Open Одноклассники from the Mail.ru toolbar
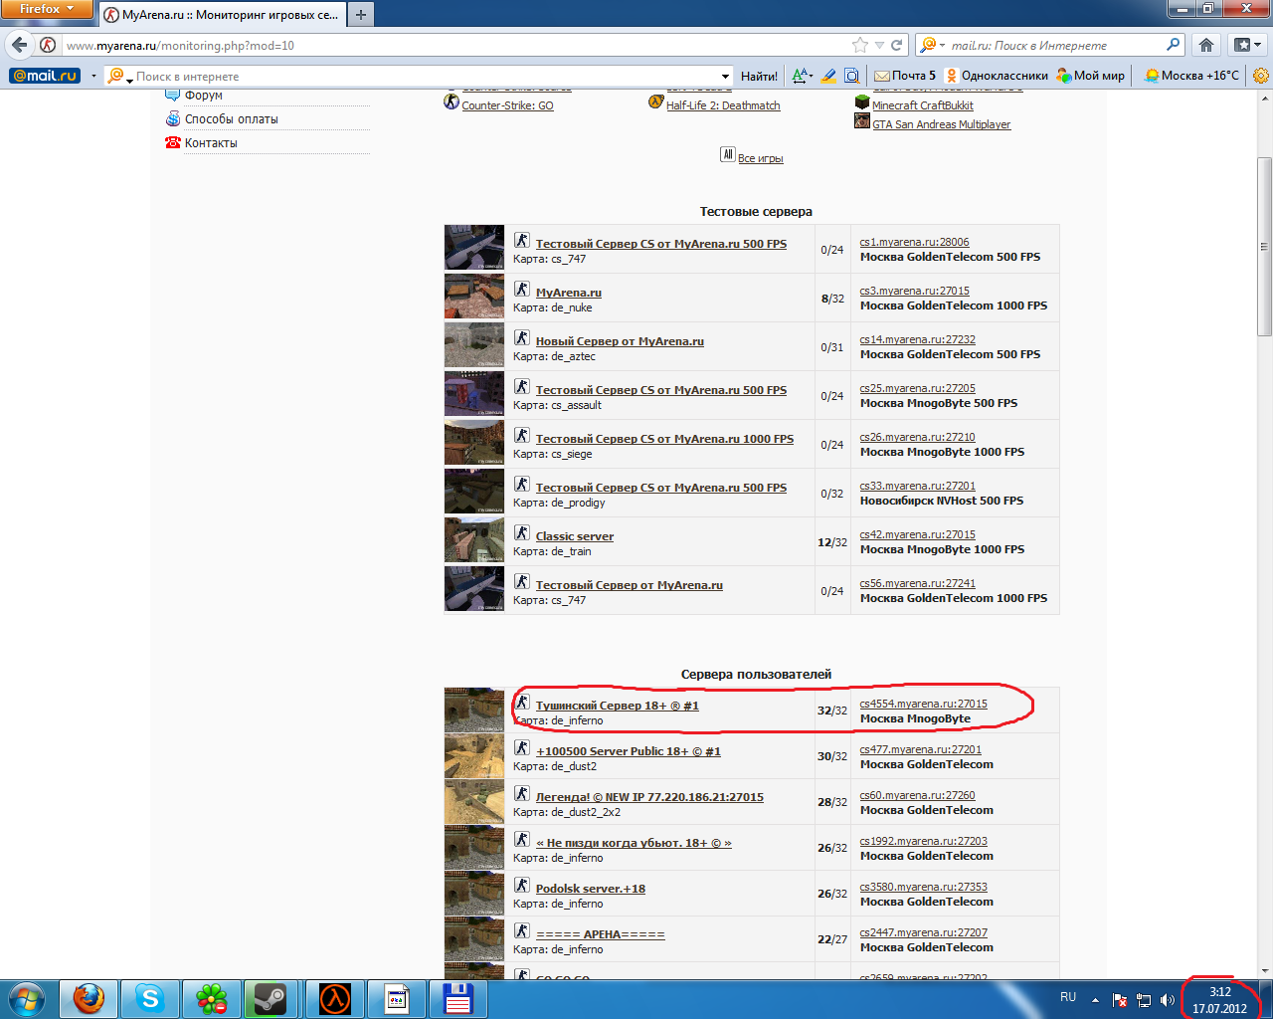 (x=997, y=76)
